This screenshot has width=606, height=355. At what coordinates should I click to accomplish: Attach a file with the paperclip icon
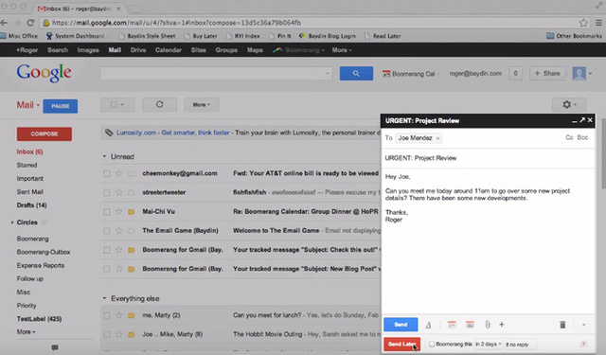click(488, 325)
